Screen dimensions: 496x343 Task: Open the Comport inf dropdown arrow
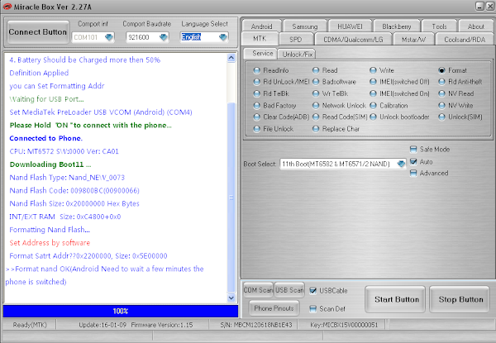(x=109, y=37)
